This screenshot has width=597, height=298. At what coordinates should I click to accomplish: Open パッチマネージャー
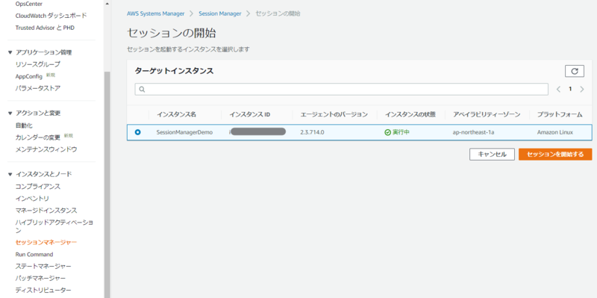click(x=40, y=278)
